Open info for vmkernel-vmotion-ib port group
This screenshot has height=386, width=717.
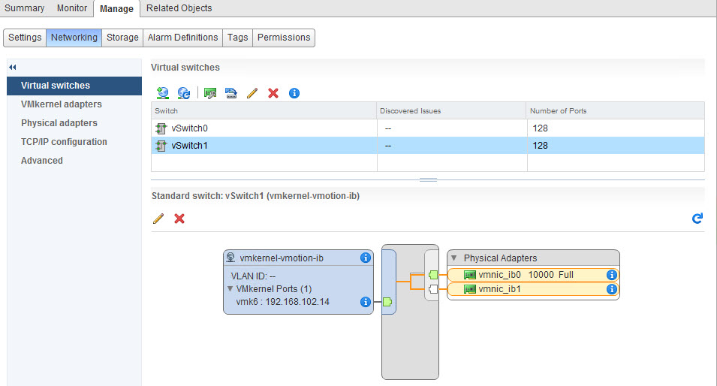tap(366, 258)
